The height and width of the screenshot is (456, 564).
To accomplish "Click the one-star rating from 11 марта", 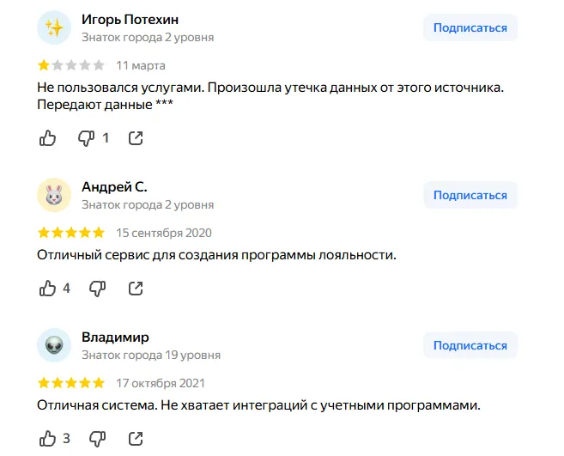I will click(71, 65).
